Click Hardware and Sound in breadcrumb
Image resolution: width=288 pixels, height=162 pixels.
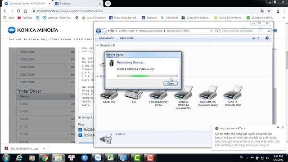[x=150, y=31]
